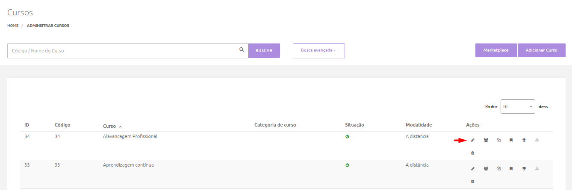
Task: Click the bookmark icon for Alavancagem Profissional
Action: 511,140
